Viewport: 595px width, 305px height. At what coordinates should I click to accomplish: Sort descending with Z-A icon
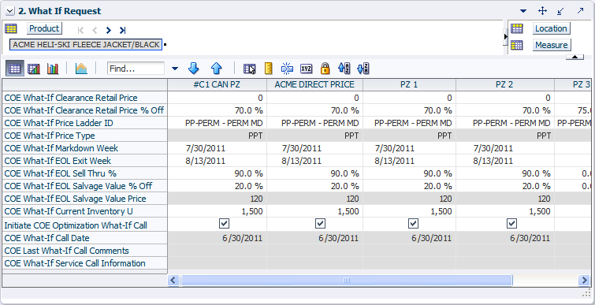[363, 69]
